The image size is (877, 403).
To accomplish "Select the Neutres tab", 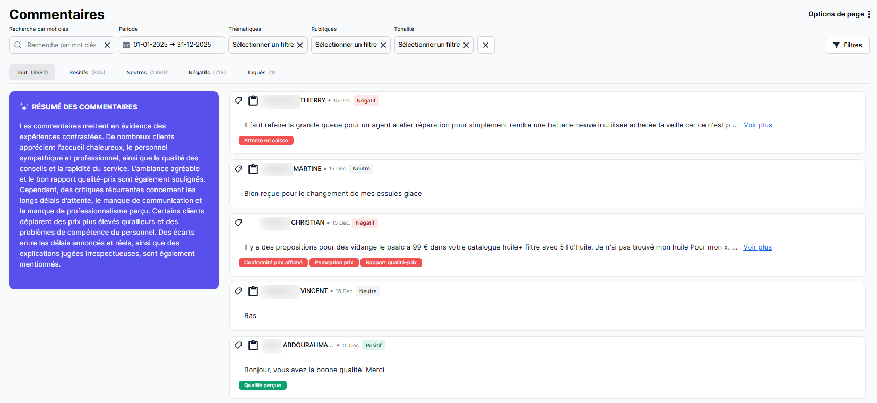I will coord(147,72).
